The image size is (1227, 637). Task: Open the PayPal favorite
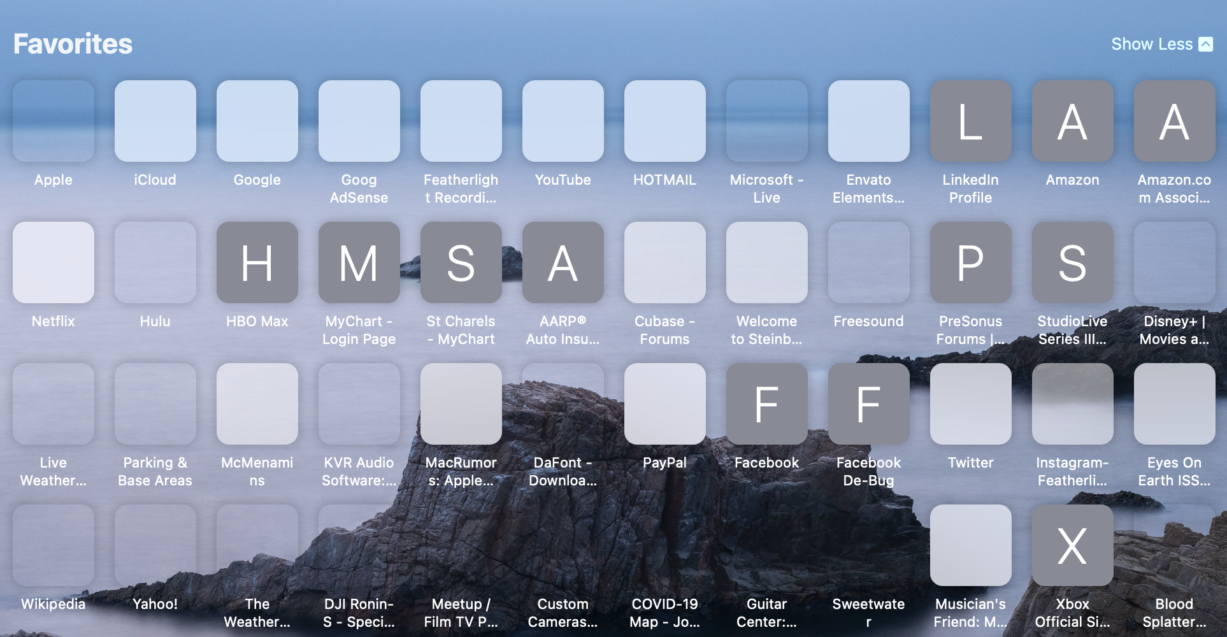[665, 404]
